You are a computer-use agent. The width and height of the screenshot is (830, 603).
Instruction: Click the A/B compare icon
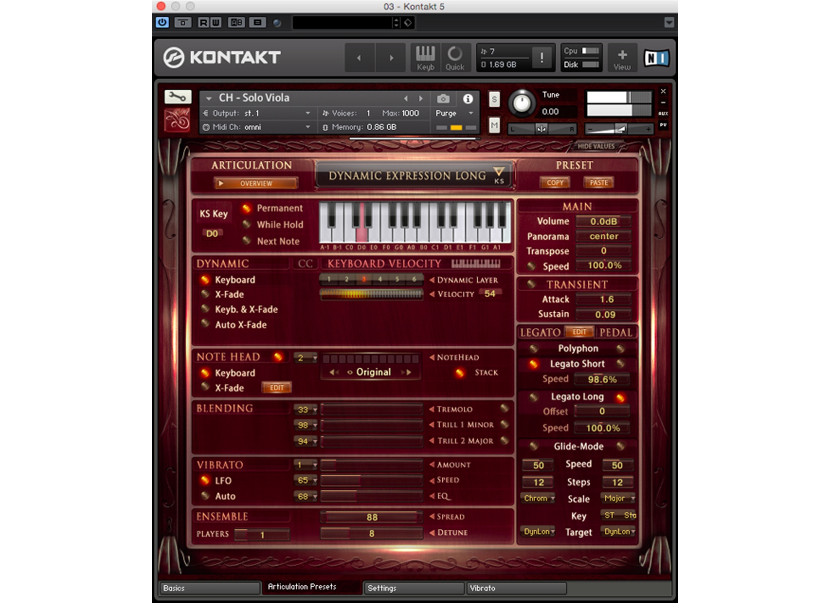[x=236, y=22]
